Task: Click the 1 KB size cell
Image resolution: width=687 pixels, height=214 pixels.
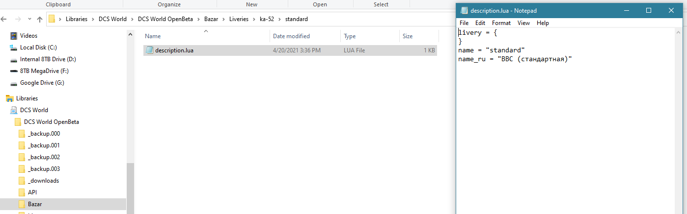Action: click(x=429, y=50)
